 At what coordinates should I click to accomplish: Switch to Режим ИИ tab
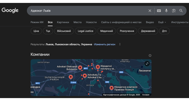tap(37, 22)
